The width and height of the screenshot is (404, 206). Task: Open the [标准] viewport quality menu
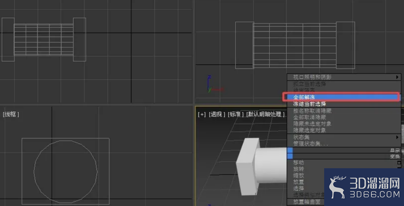click(236, 115)
